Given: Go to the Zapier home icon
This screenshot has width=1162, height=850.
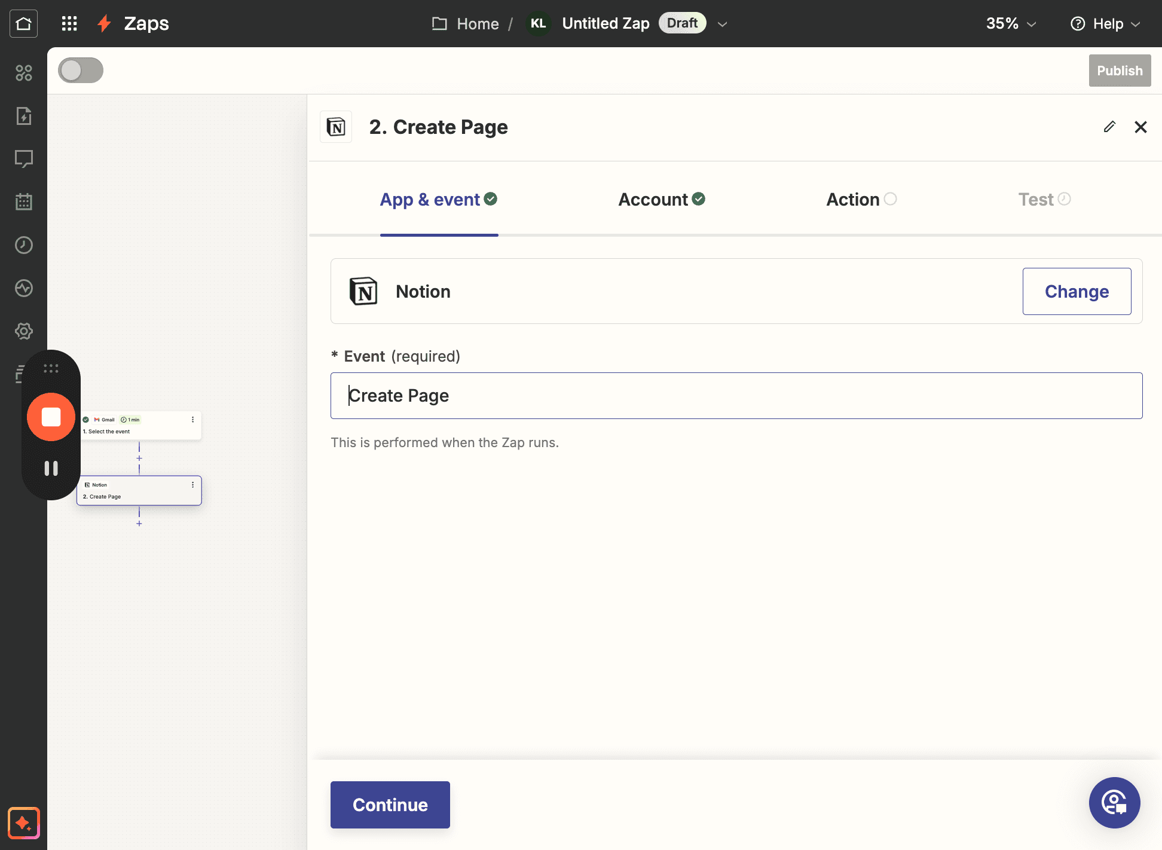Looking at the screenshot, I should (23, 23).
